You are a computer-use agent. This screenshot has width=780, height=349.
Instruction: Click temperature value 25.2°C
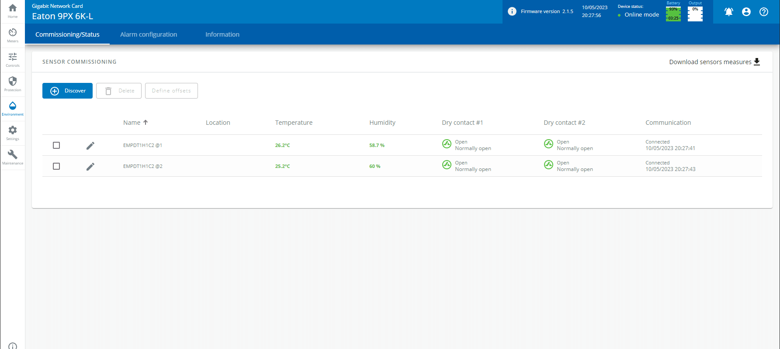click(282, 166)
